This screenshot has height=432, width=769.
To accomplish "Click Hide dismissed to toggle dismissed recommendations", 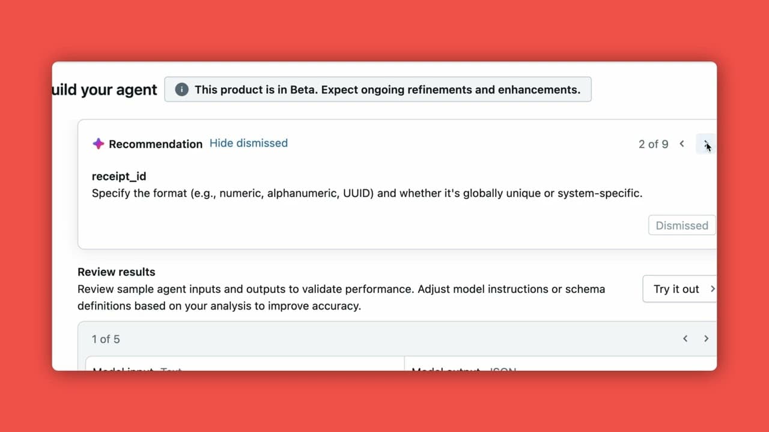I will 248,143.
